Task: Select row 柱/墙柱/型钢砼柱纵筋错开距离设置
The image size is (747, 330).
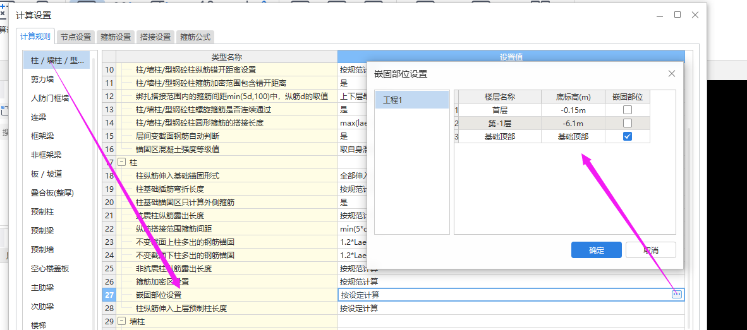Action: tap(227, 70)
